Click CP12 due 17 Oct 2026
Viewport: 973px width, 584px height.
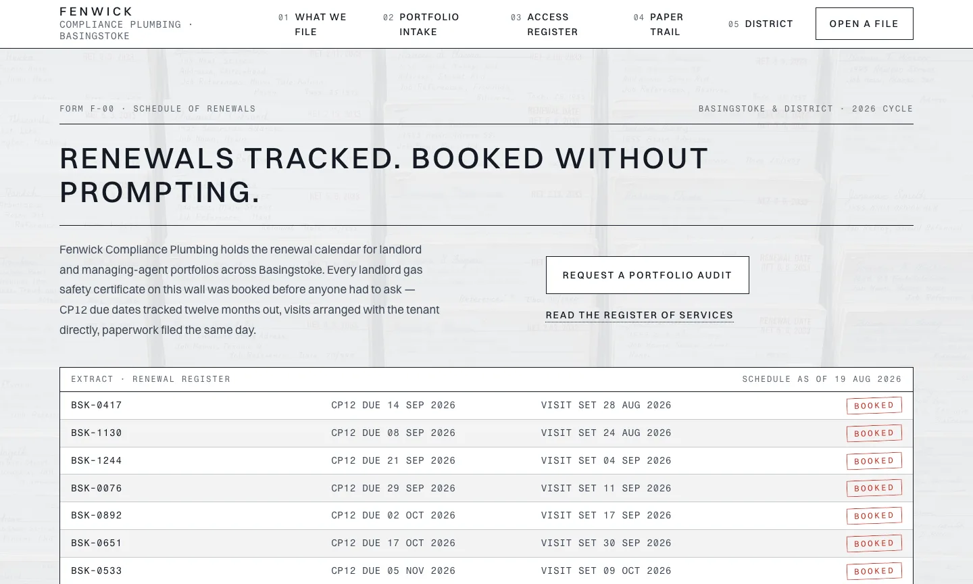pos(393,543)
